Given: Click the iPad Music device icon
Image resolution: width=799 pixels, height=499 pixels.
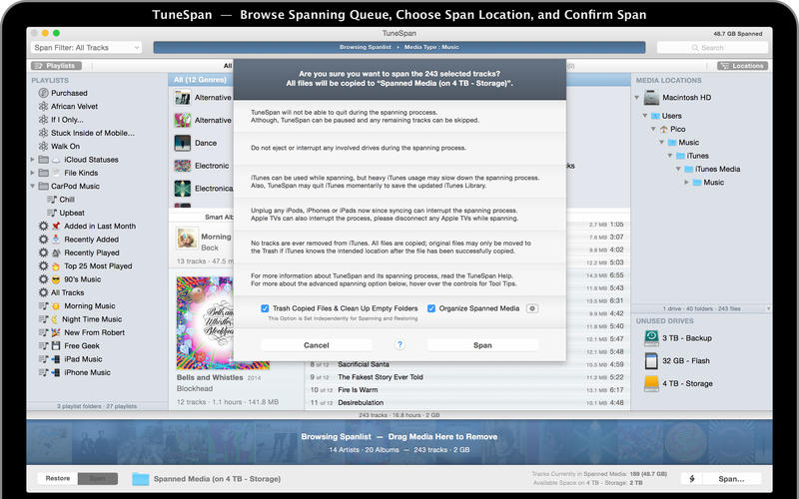Looking at the screenshot, I should (56, 359).
